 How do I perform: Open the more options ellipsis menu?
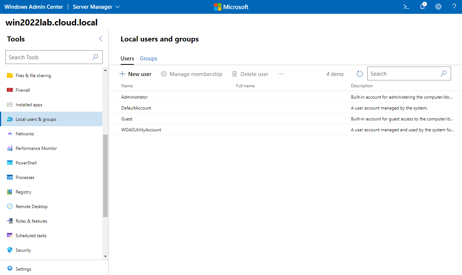click(x=281, y=74)
